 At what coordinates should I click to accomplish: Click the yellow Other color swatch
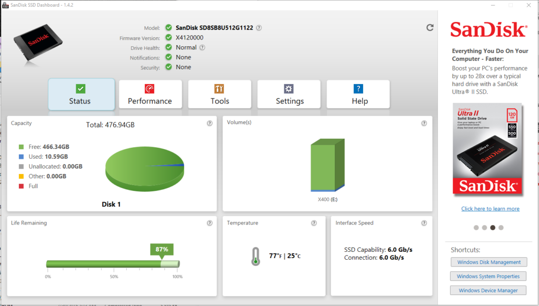click(x=21, y=176)
